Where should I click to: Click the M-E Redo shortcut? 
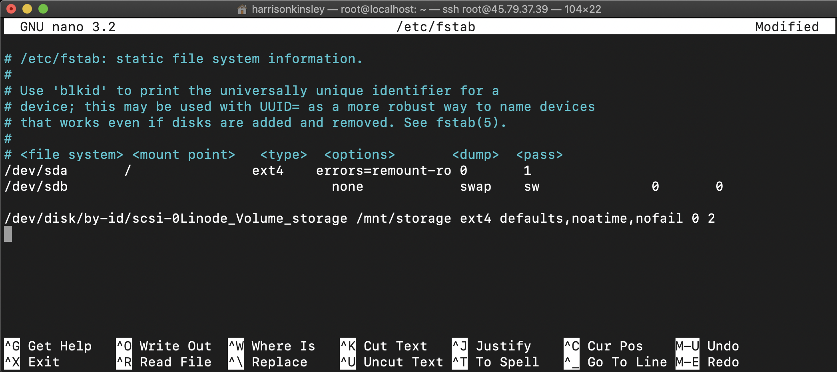click(707, 362)
